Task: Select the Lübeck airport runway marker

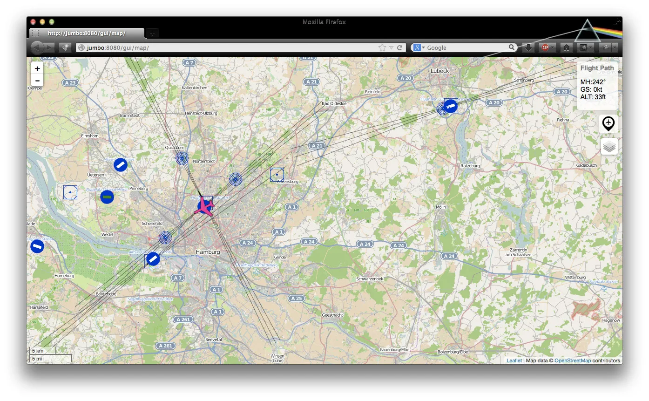Action: [450, 106]
